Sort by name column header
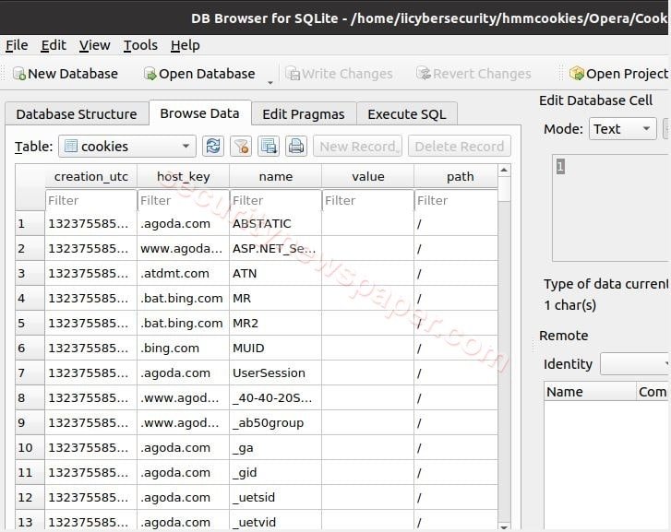Viewport: 671px width, 532px height. [276, 176]
